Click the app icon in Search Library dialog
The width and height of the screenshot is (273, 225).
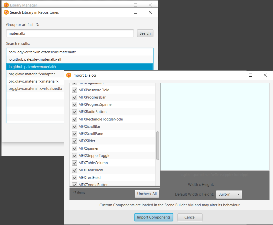coord(6,12)
